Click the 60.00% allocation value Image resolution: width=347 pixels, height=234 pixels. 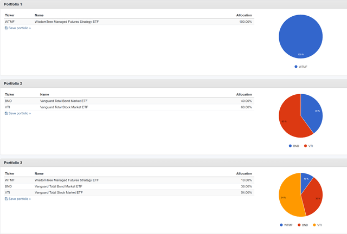(x=246, y=107)
